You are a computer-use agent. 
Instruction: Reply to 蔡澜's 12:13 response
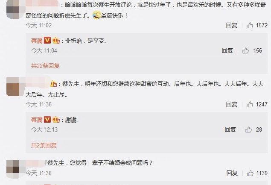[x=230, y=129]
